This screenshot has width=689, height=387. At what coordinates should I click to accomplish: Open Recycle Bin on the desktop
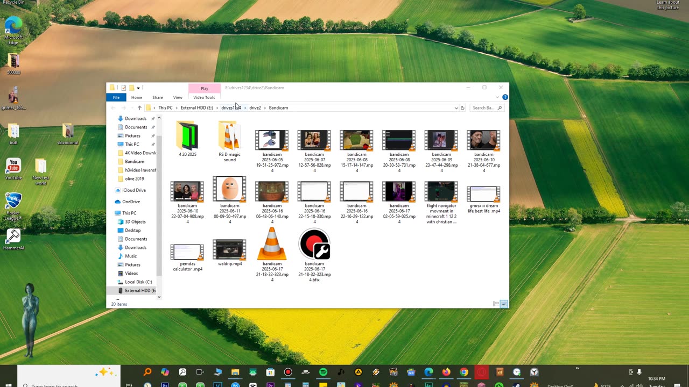(x=13, y=3)
